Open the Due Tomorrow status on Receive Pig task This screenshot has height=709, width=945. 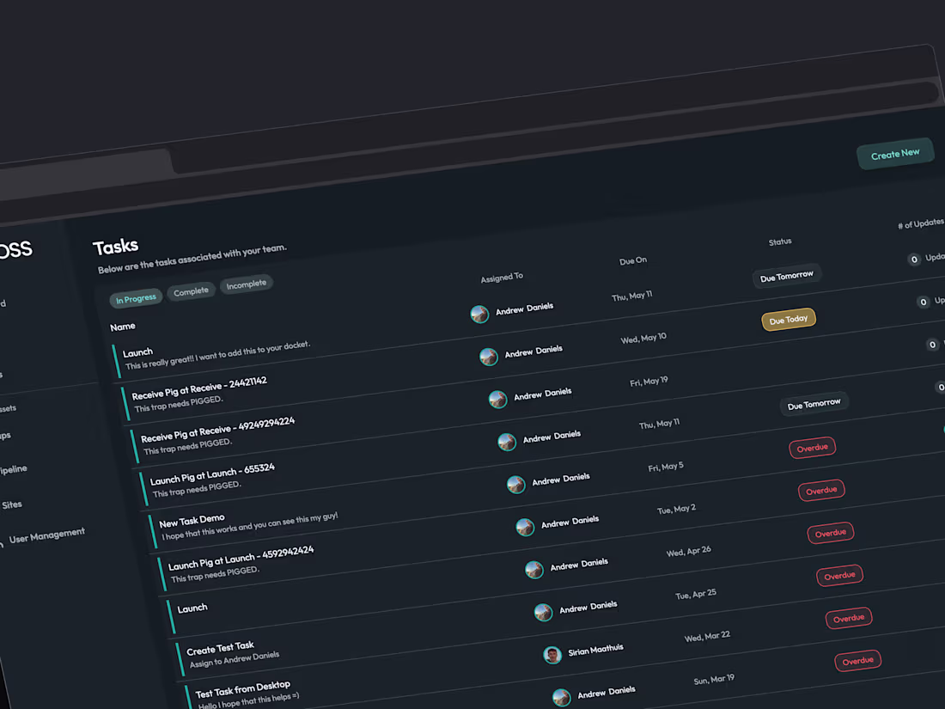click(x=814, y=403)
